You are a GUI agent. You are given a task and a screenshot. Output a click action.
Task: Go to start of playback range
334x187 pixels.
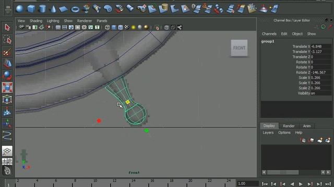point(265,184)
